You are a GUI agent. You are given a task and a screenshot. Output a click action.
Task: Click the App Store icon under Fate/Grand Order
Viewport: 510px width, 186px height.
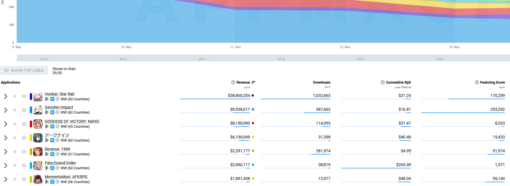(52, 168)
